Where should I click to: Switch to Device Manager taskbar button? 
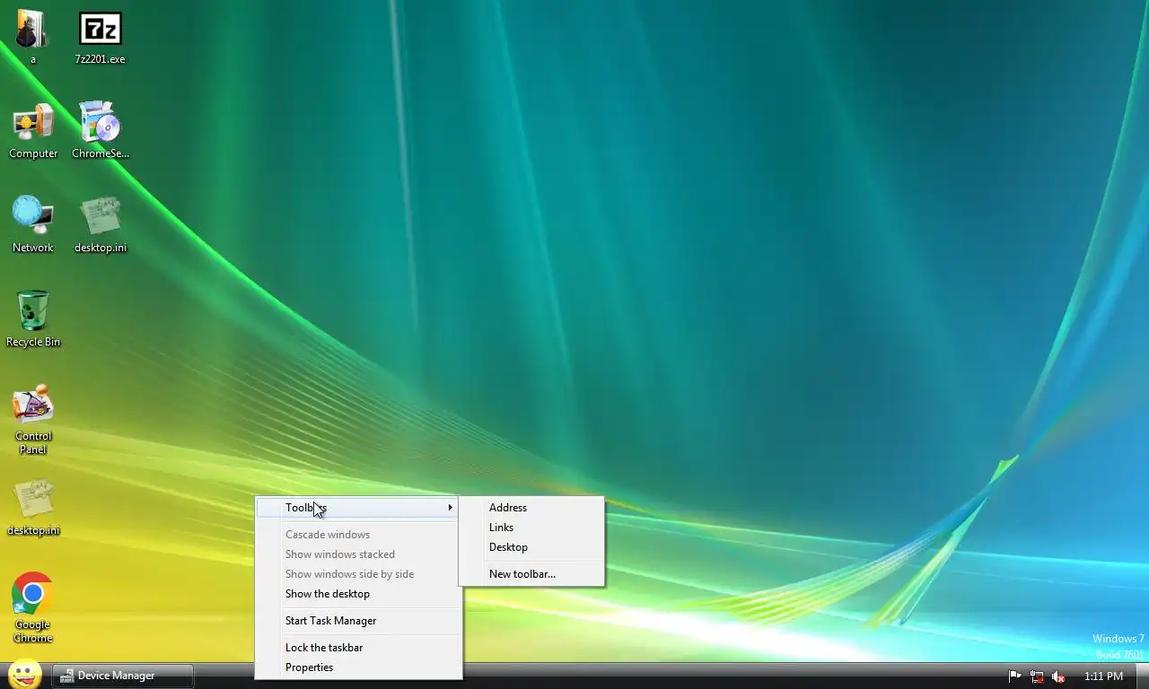[x=123, y=676]
